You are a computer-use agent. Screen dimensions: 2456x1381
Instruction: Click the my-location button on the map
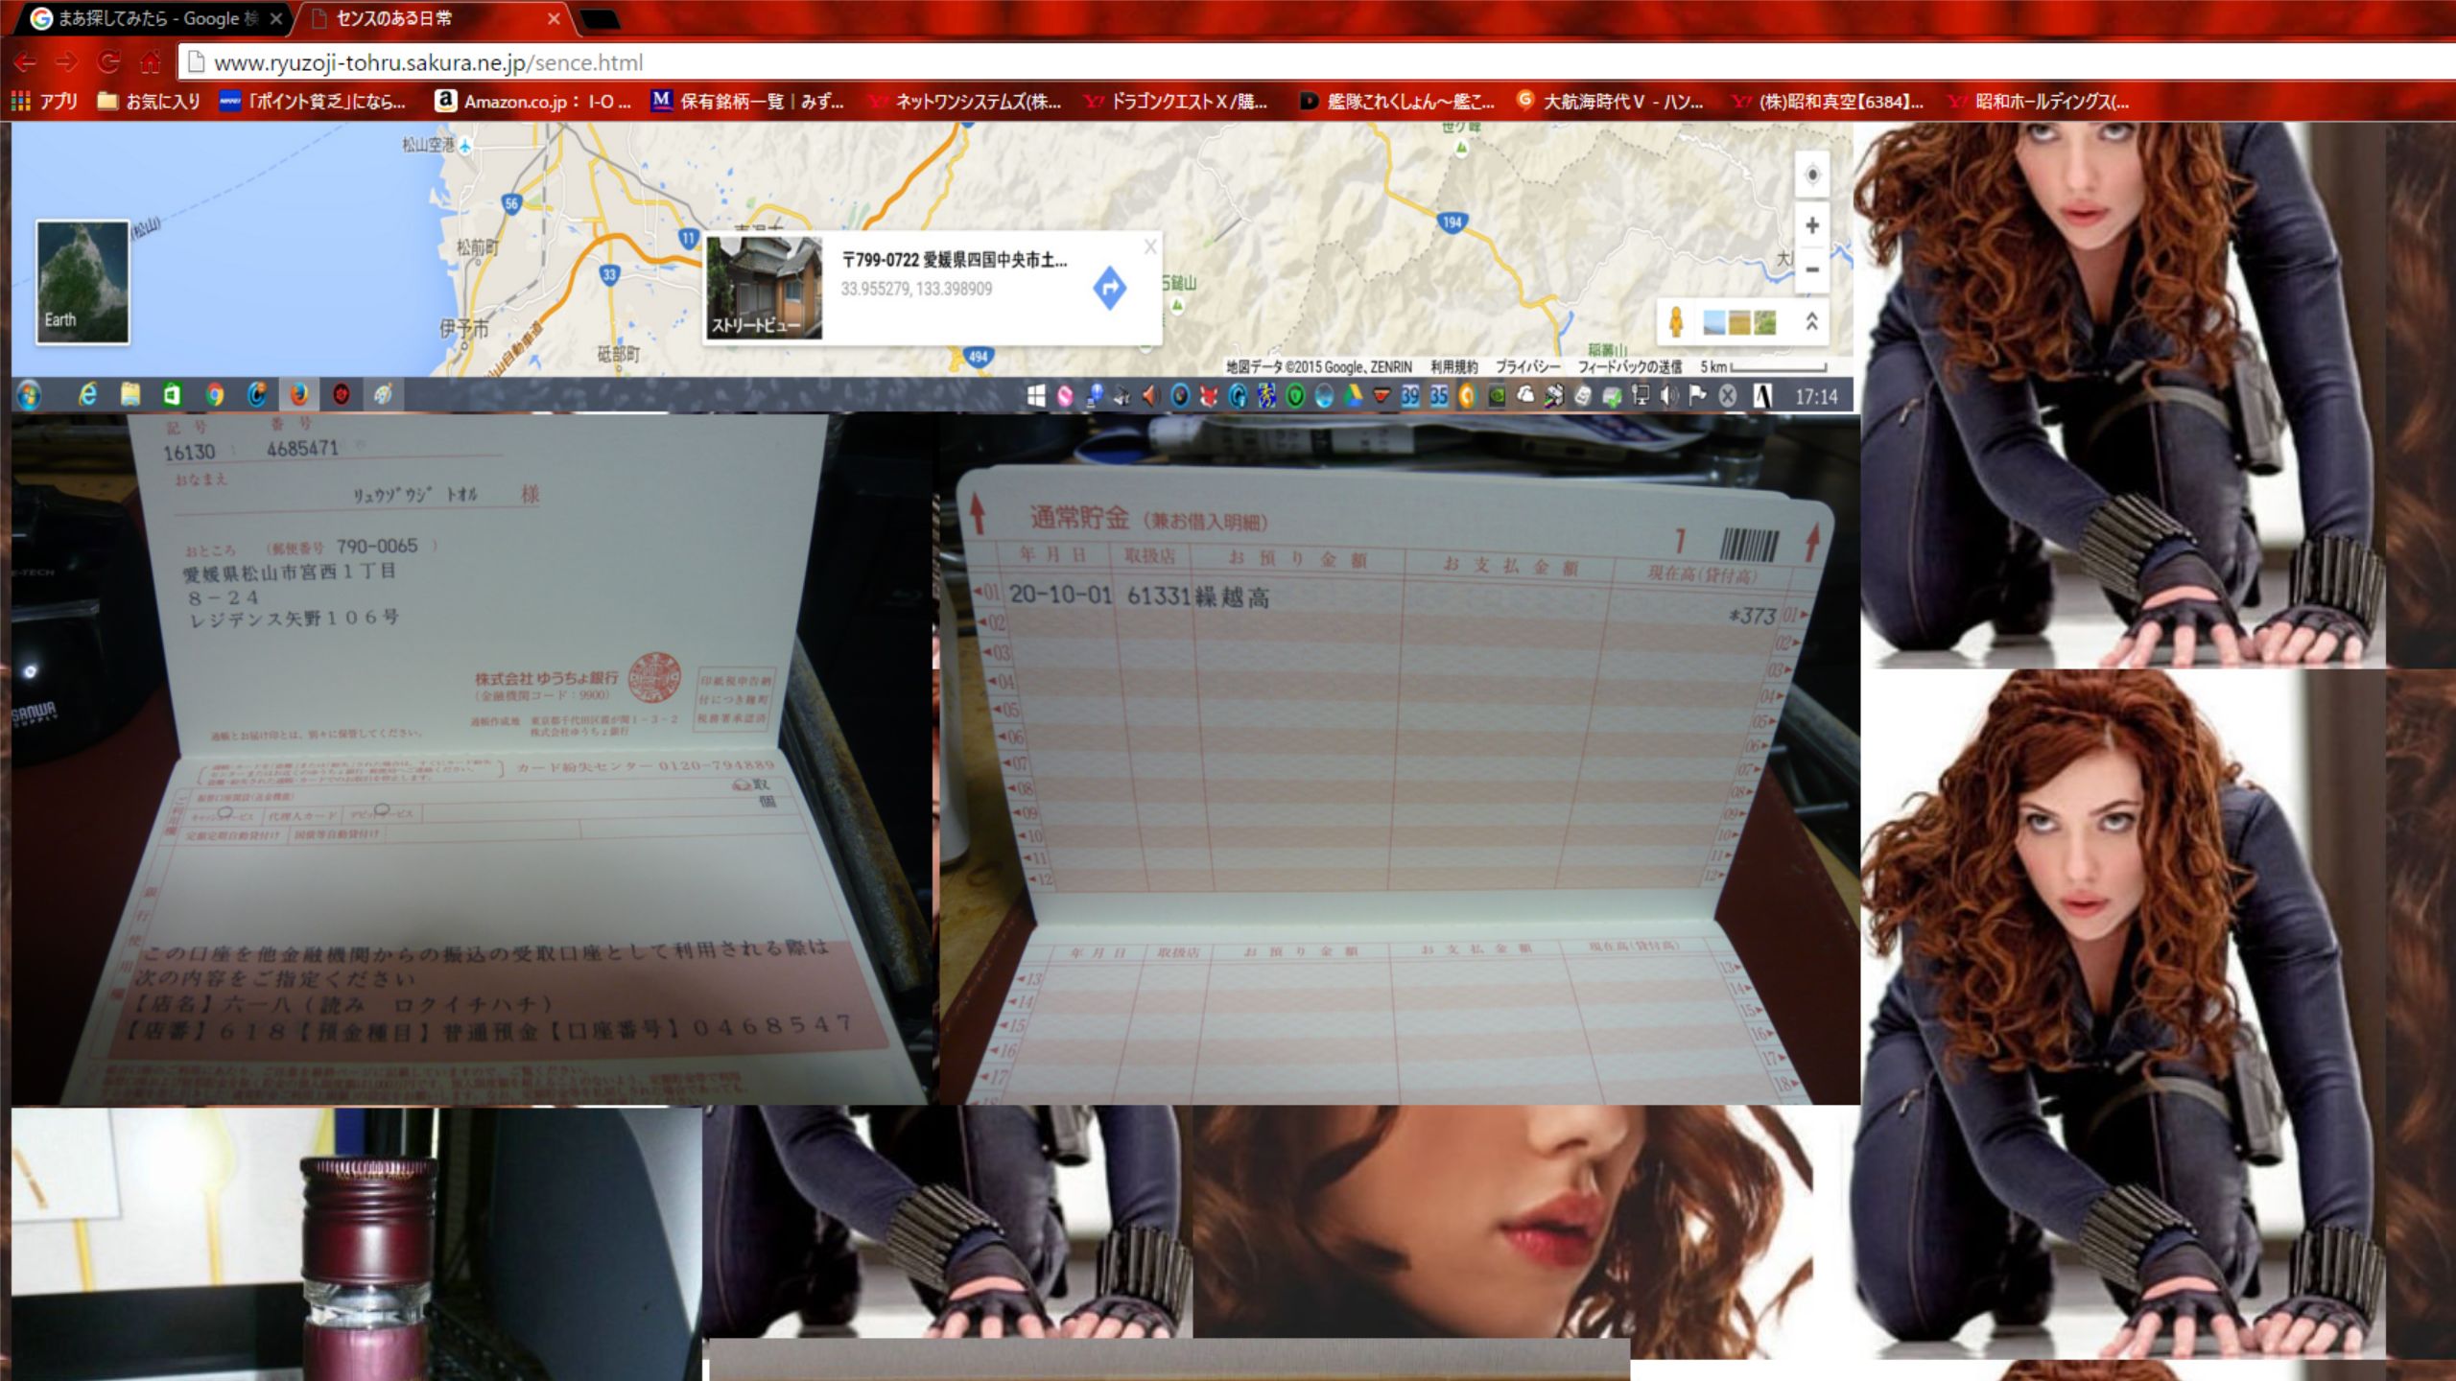coord(1812,175)
